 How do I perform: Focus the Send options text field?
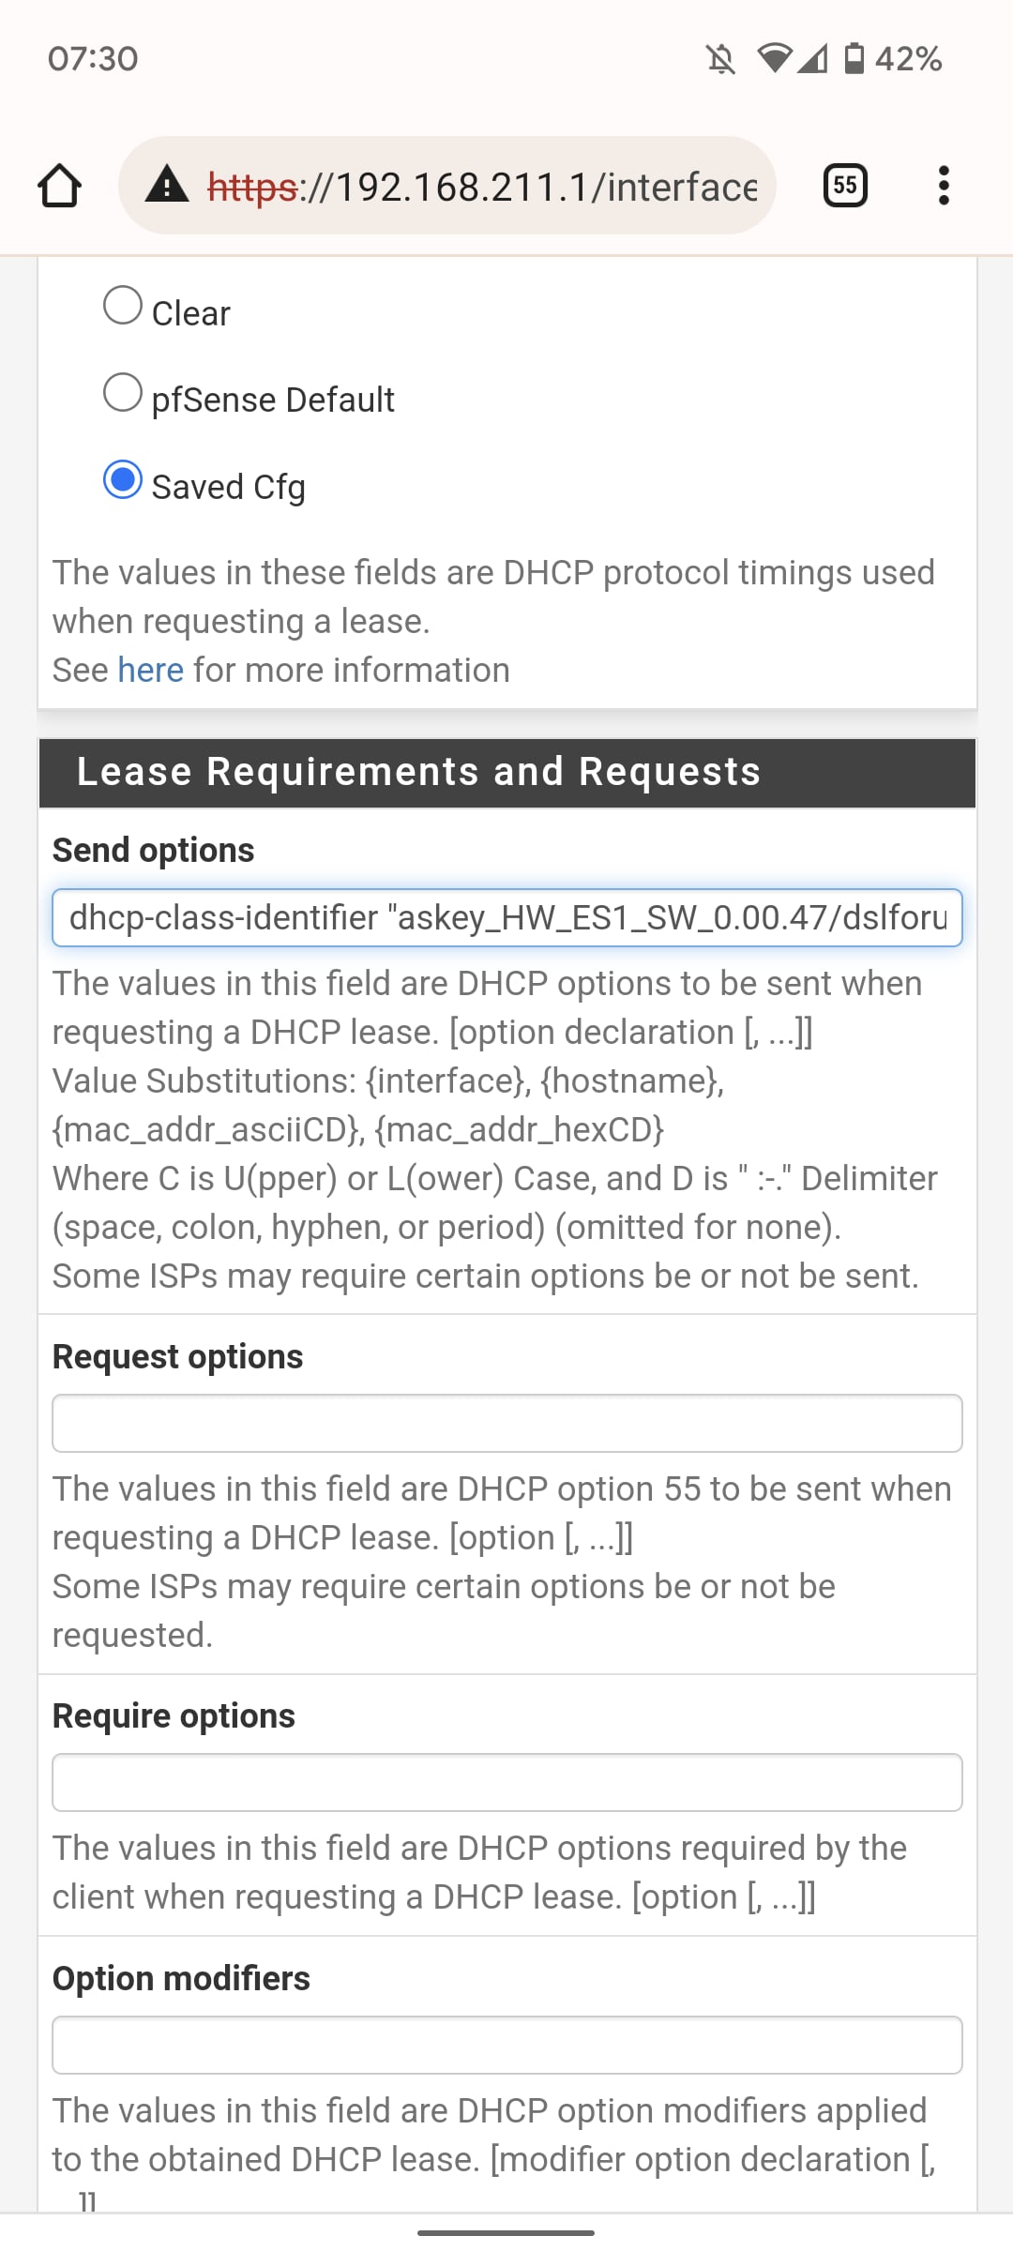click(x=507, y=917)
